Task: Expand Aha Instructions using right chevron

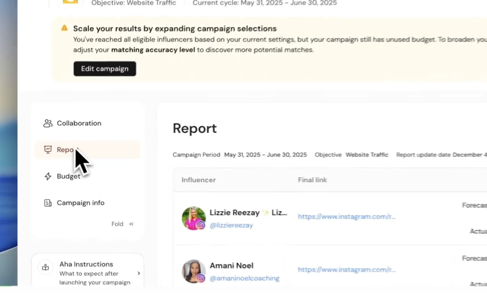Action: 138,273
